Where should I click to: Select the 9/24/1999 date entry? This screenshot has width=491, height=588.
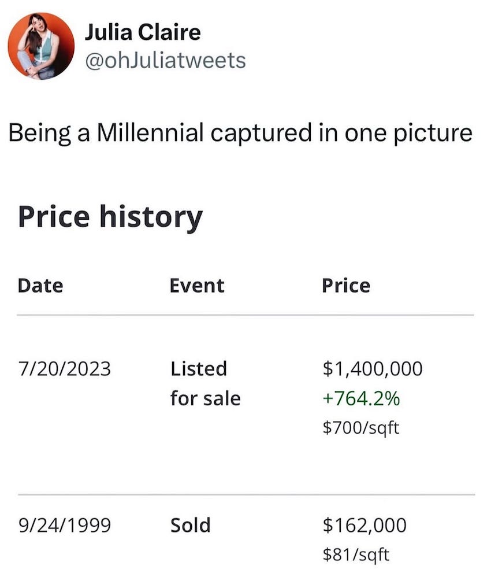pos(65,525)
